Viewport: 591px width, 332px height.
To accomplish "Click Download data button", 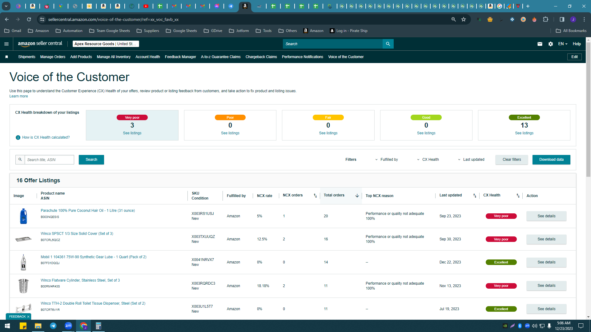I will coord(551,160).
